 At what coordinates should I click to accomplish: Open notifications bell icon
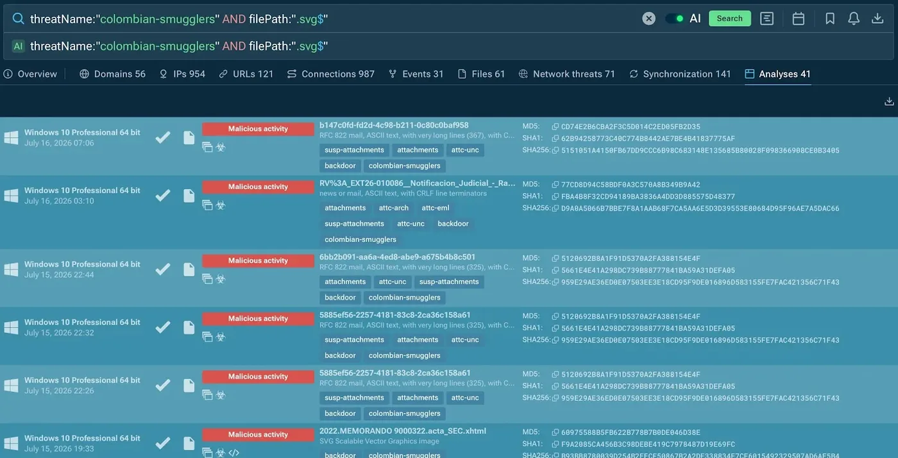(x=854, y=19)
